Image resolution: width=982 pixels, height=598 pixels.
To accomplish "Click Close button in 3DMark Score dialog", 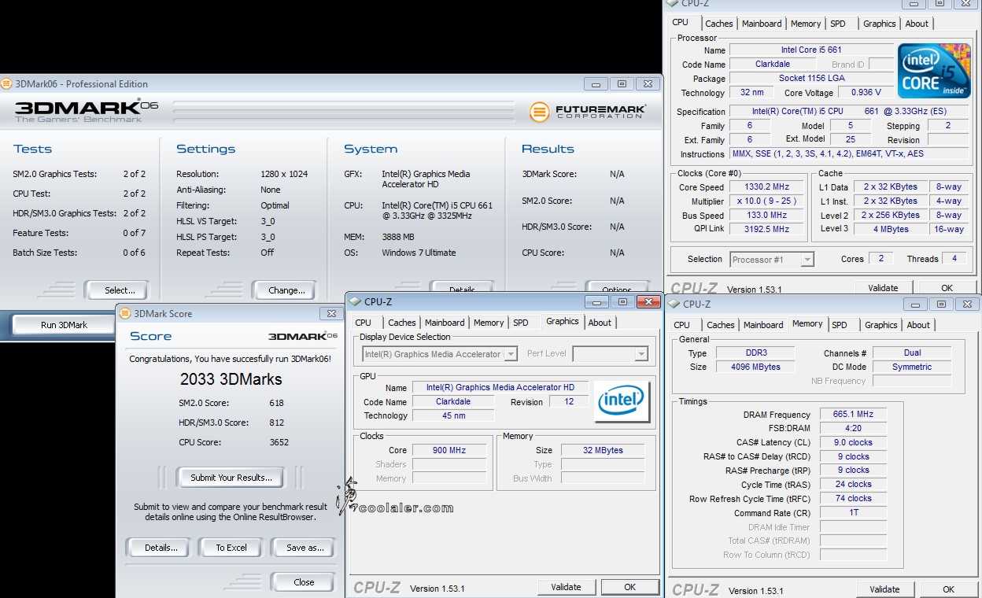I will coord(304,582).
